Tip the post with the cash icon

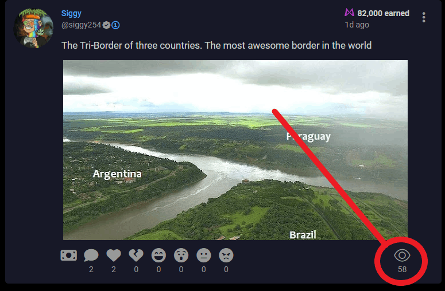pyautogui.click(x=69, y=255)
